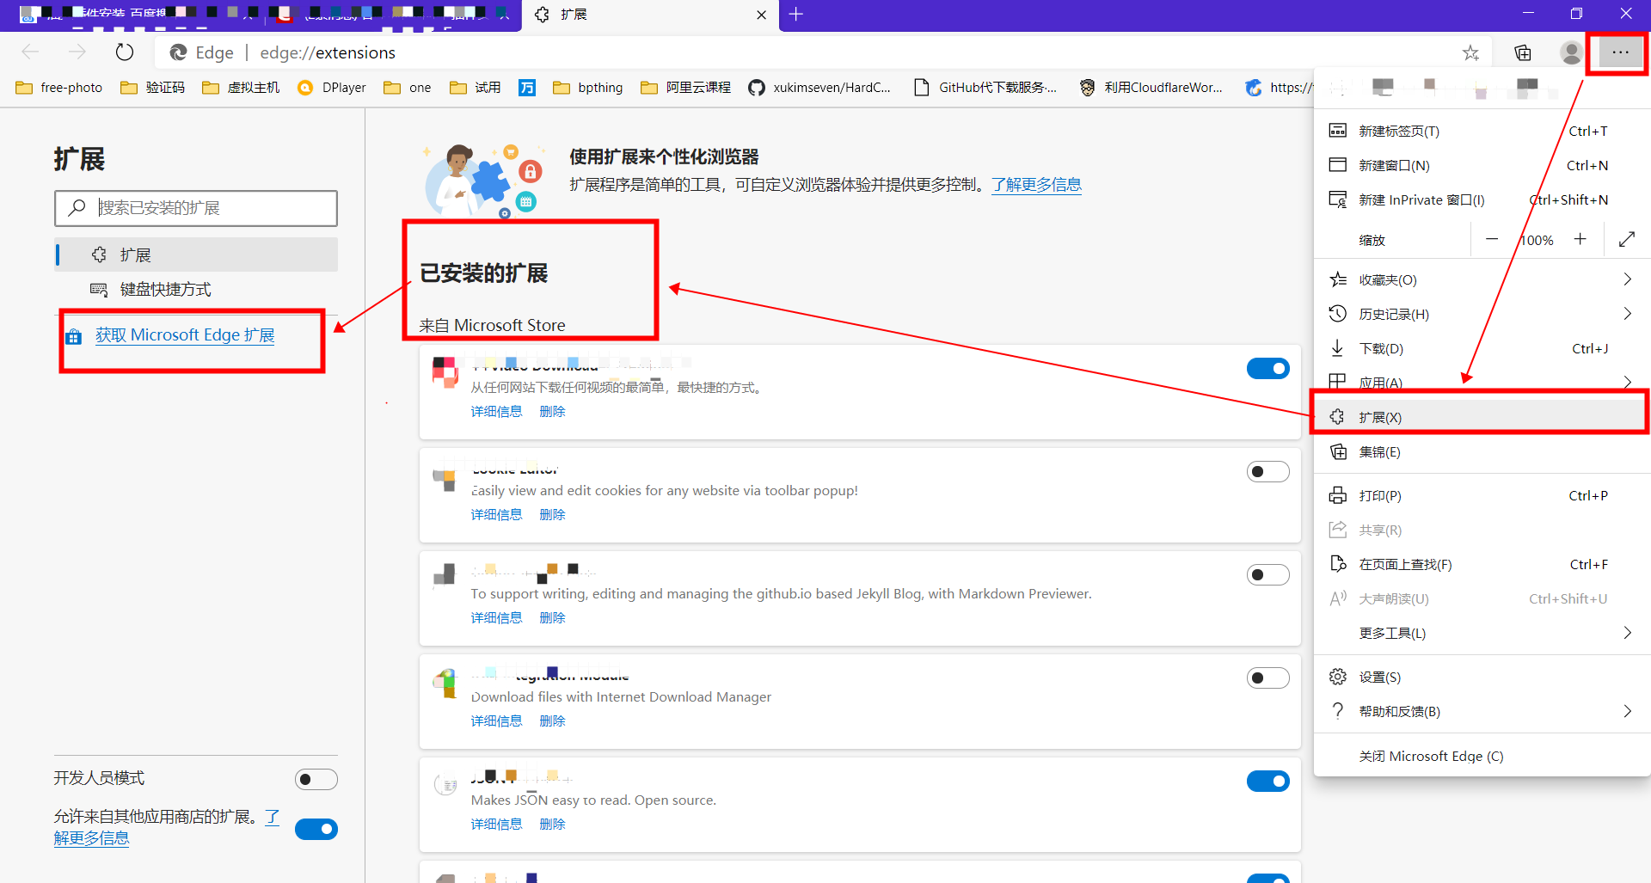Open the free-photo bookmark folder

tap(59, 88)
